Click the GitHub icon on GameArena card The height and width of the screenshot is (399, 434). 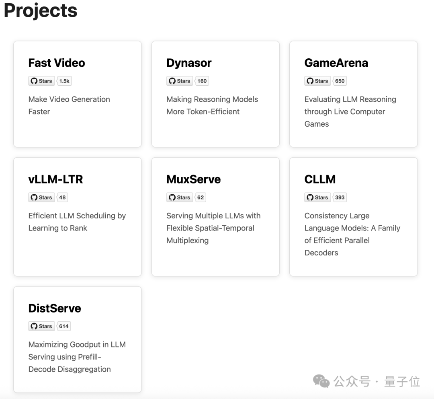(x=310, y=81)
